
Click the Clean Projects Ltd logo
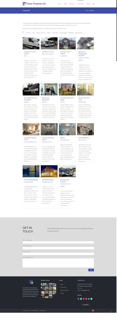tap(34, 3)
